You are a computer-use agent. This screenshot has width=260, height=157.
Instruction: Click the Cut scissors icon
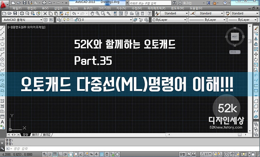45,14
